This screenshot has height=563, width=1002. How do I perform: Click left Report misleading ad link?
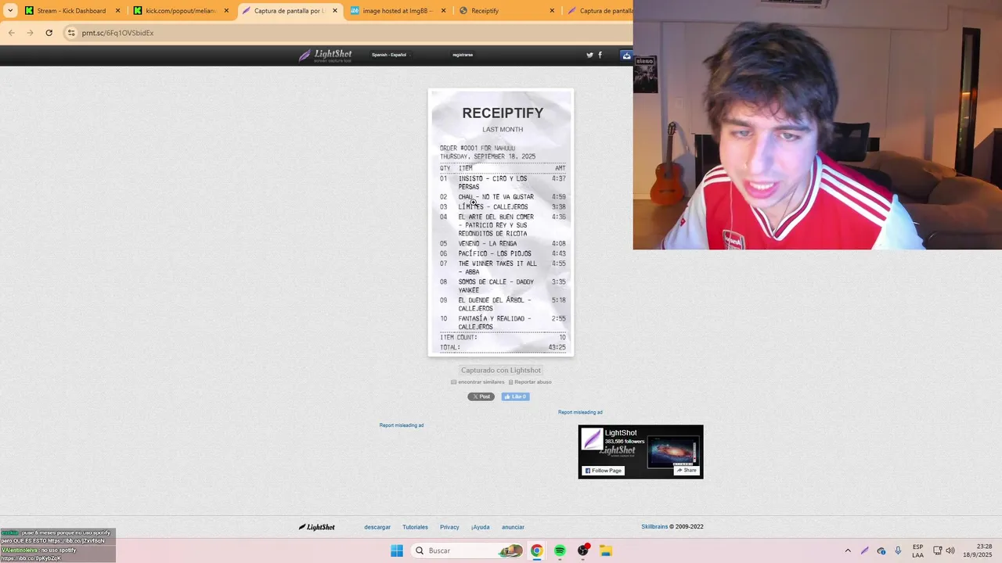coord(402,425)
